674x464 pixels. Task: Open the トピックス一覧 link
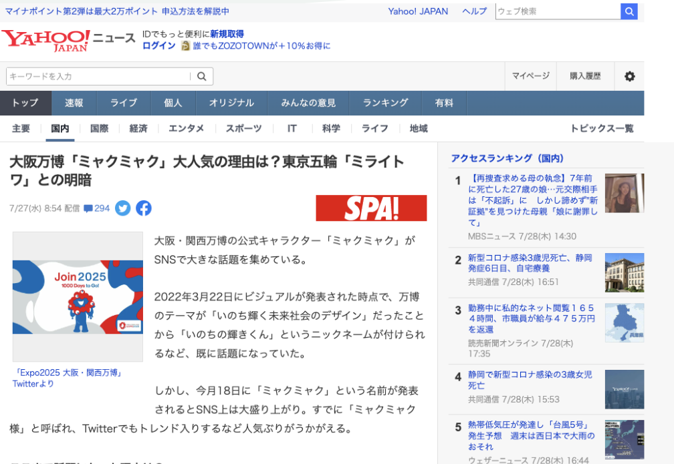click(x=602, y=128)
